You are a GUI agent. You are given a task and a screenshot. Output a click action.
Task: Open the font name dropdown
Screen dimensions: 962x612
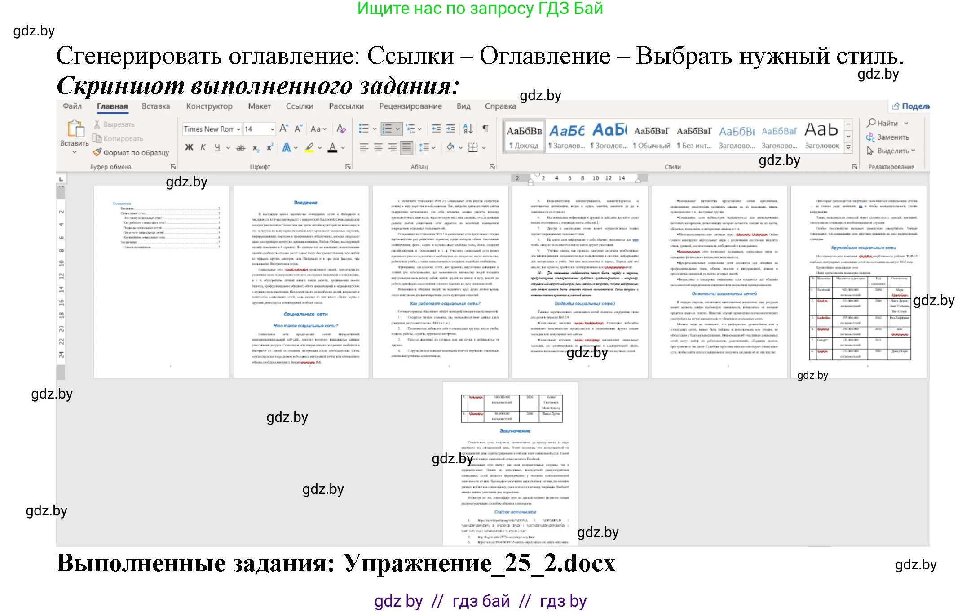coord(238,129)
